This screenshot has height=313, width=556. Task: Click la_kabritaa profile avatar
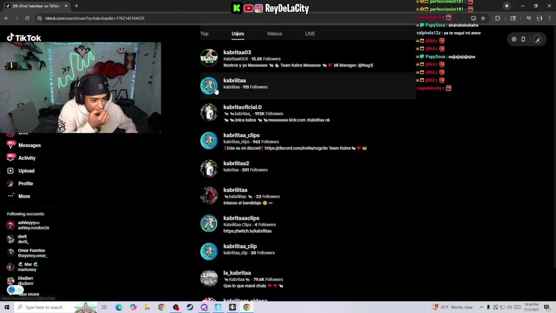209,279
